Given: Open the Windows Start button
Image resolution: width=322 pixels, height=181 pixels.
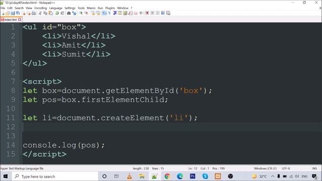Looking at the screenshot, I should coord(6,176).
